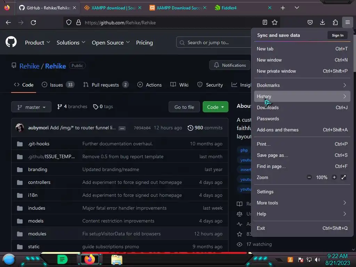
Task: Bookmark this page with the star icon
Action: (275, 22)
